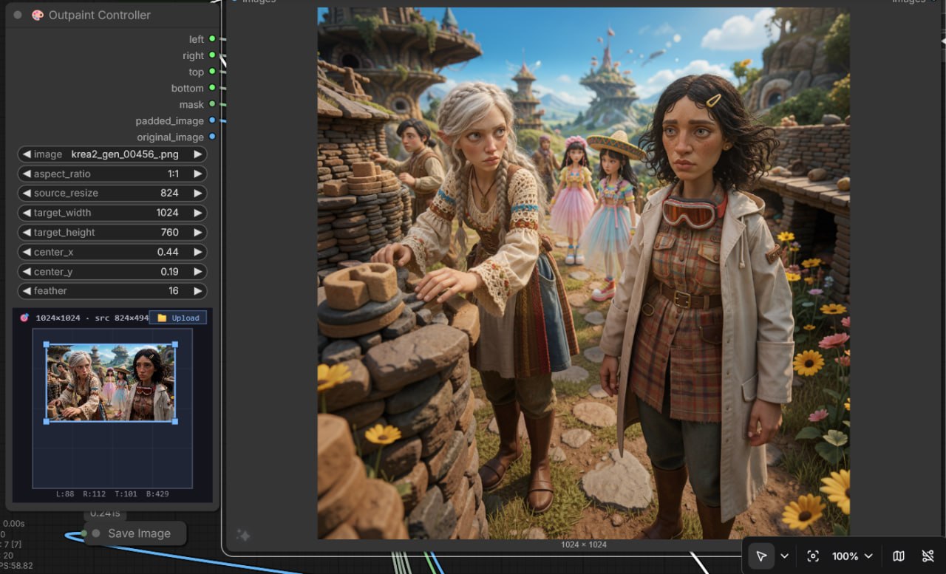Click the palette icon in the Outpaint Controller title
The width and height of the screenshot is (946, 574).
point(38,15)
